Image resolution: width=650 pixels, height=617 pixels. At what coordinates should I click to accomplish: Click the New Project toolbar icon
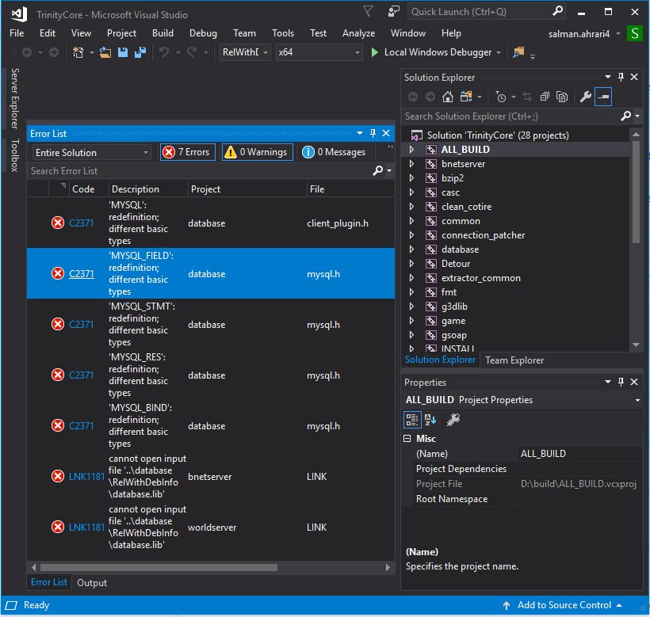click(78, 52)
